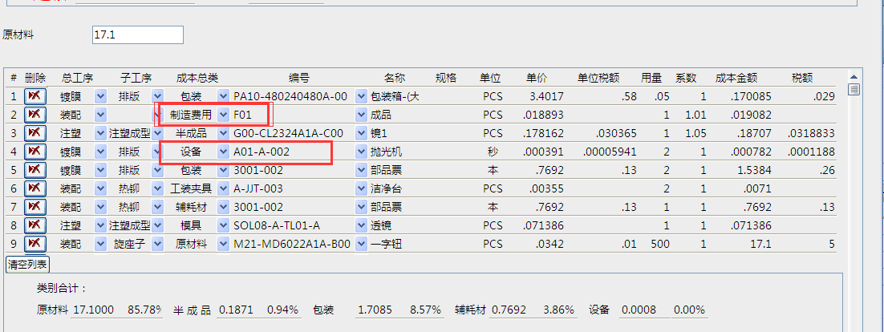Click the delete icon in row 1

point(34,96)
